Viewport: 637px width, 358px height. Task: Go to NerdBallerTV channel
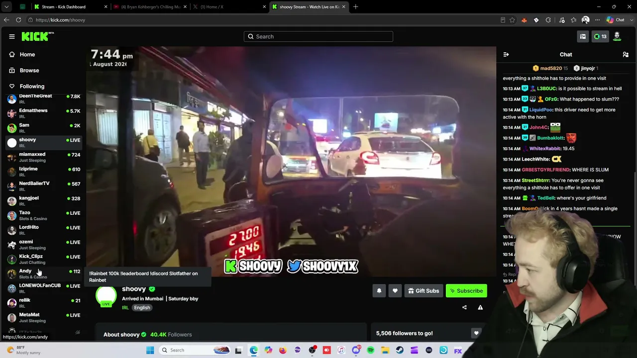click(44, 186)
